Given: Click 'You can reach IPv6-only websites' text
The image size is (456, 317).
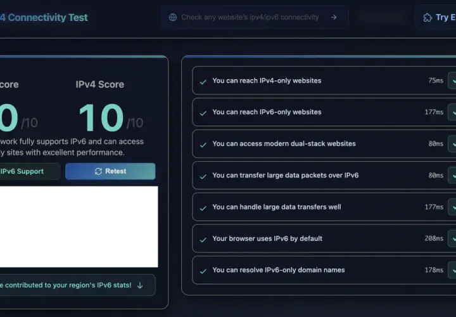Looking at the screenshot, I should click(267, 112).
